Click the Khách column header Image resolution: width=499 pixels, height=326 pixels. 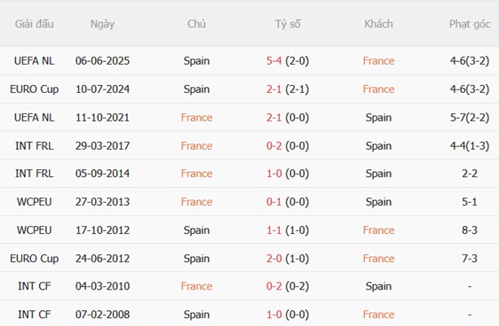click(x=378, y=24)
